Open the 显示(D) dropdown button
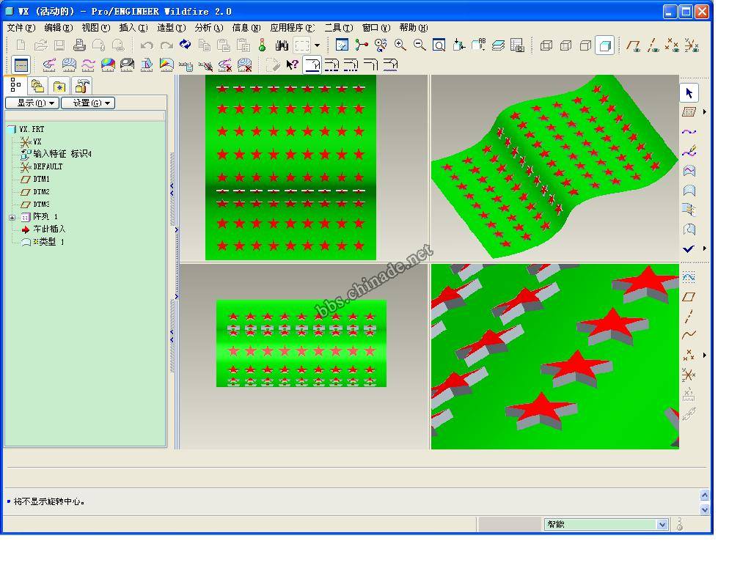751x563 pixels. 32,103
